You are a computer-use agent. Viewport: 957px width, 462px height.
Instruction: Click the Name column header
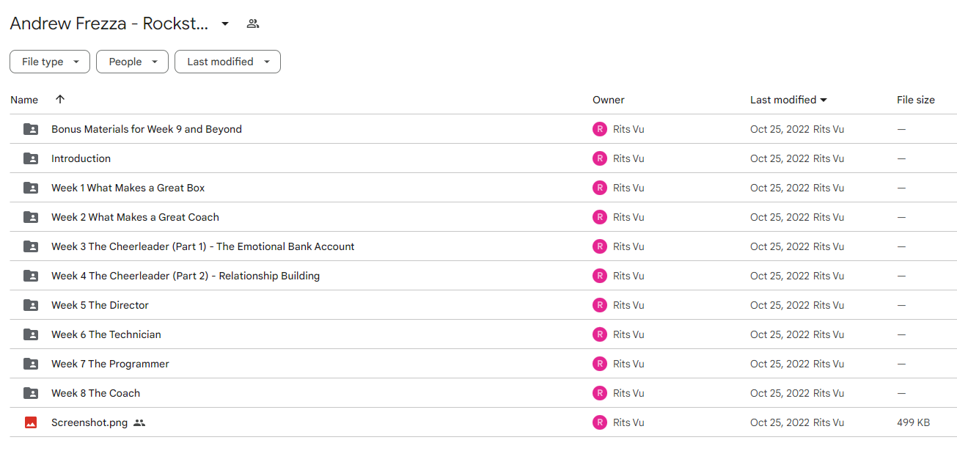tap(24, 100)
